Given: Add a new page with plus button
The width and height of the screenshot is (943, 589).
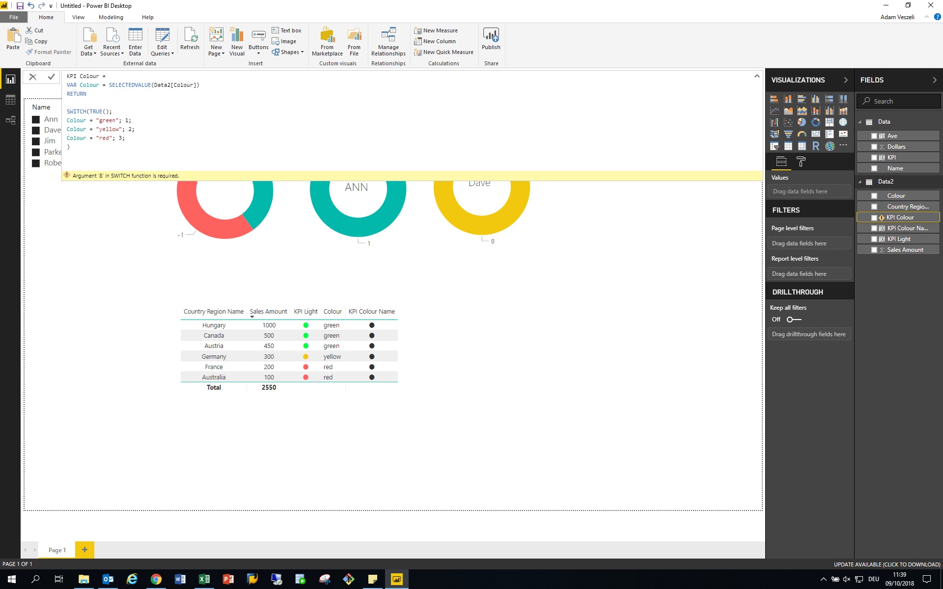Looking at the screenshot, I should pyautogui.click(x=84, y=550).
